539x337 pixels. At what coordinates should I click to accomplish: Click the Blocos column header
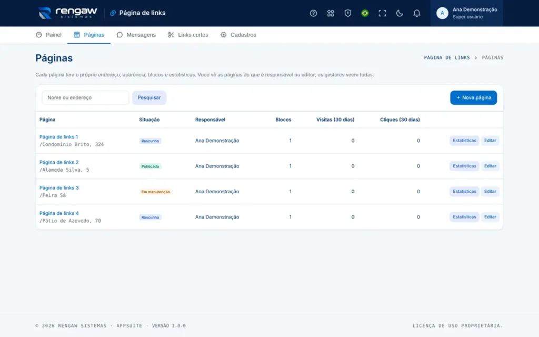(x=283, y=120)
